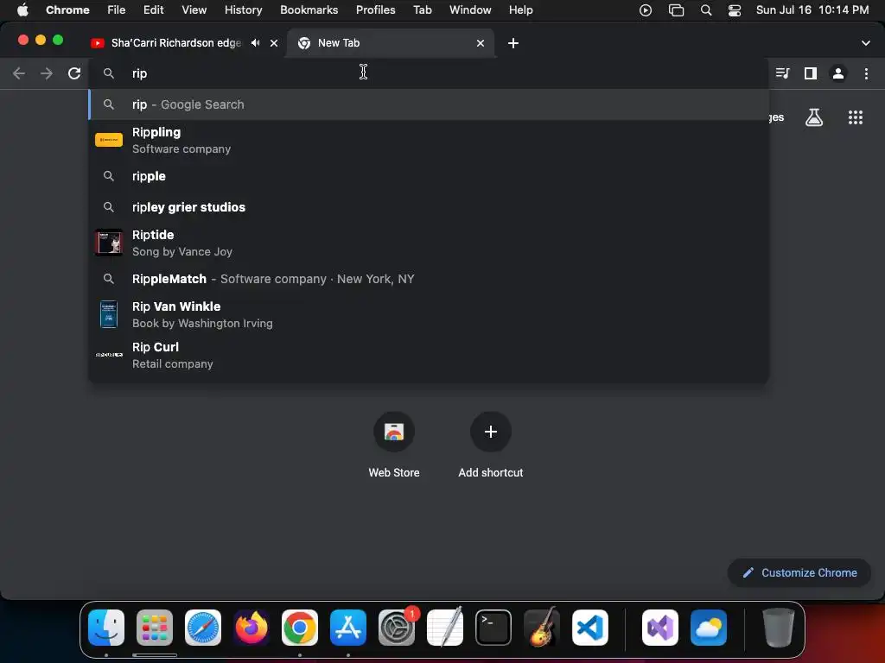Open System Settings from the Dock
Screen dimensions: 885x663
pos(396,628)
